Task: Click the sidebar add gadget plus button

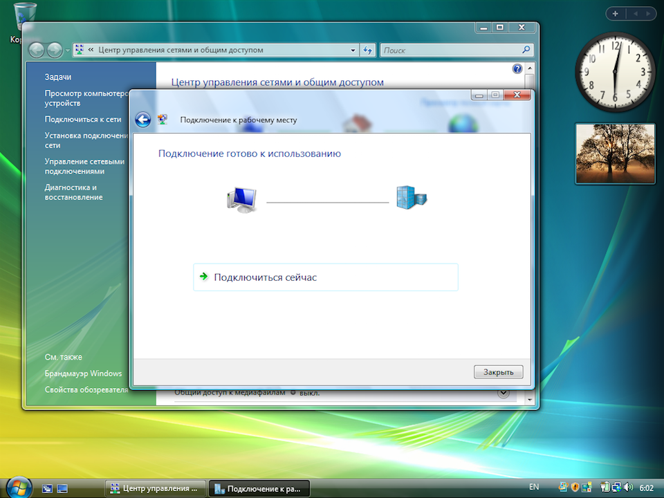Action: point(616,14)
